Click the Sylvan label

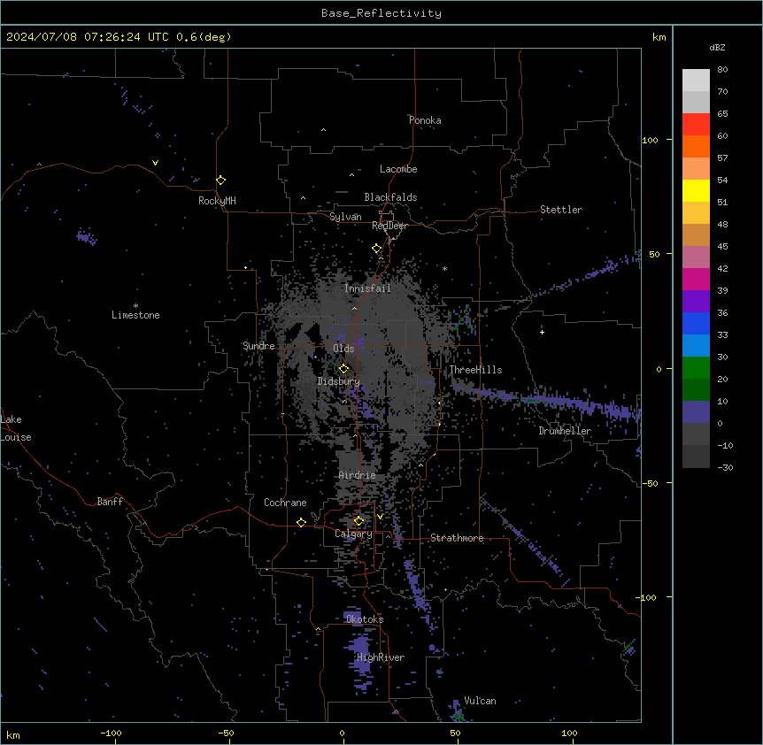coord(345,217)
